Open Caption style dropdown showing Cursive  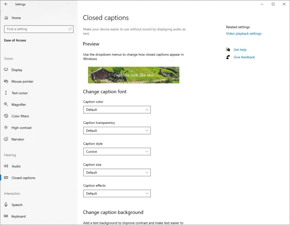117,152
